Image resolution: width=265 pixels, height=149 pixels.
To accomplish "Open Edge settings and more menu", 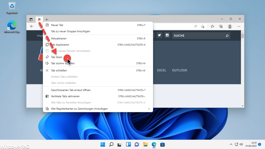I will (239, 26).
